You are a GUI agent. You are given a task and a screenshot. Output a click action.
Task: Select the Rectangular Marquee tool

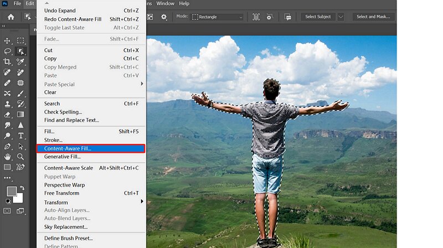21,41
